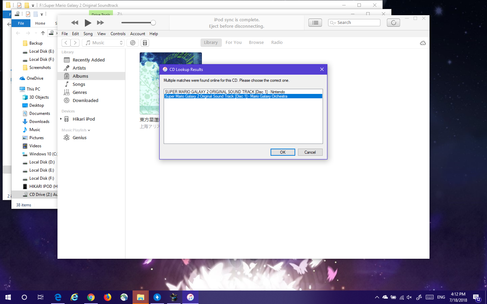This screenshot has width=487, height=304.
Task: Select Songs in Library sidebar
Action: [x=91, y=84]
